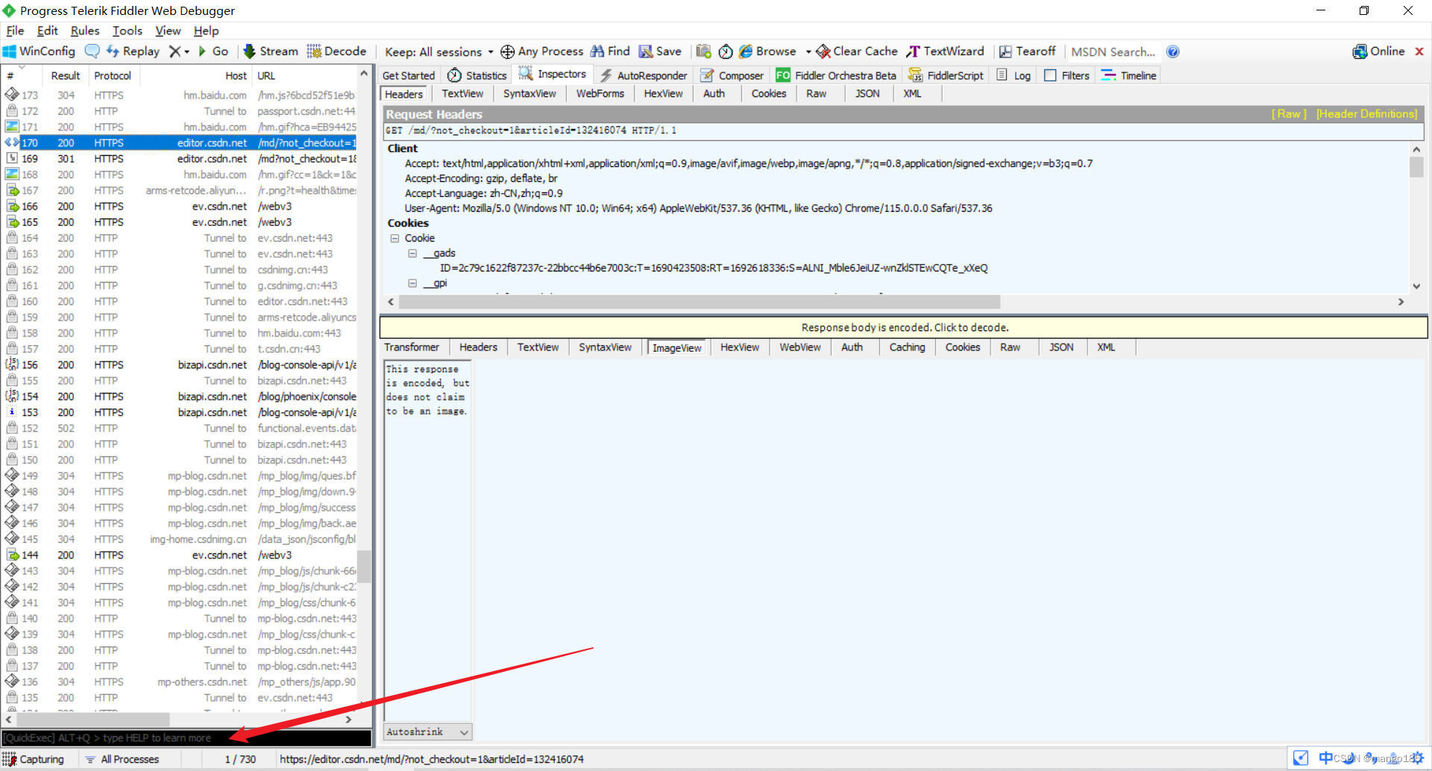Image resolution: width=1432 pixels, height=771 pixels.
Task: Click the Go resume button
Action: click(x=213, y=51)
